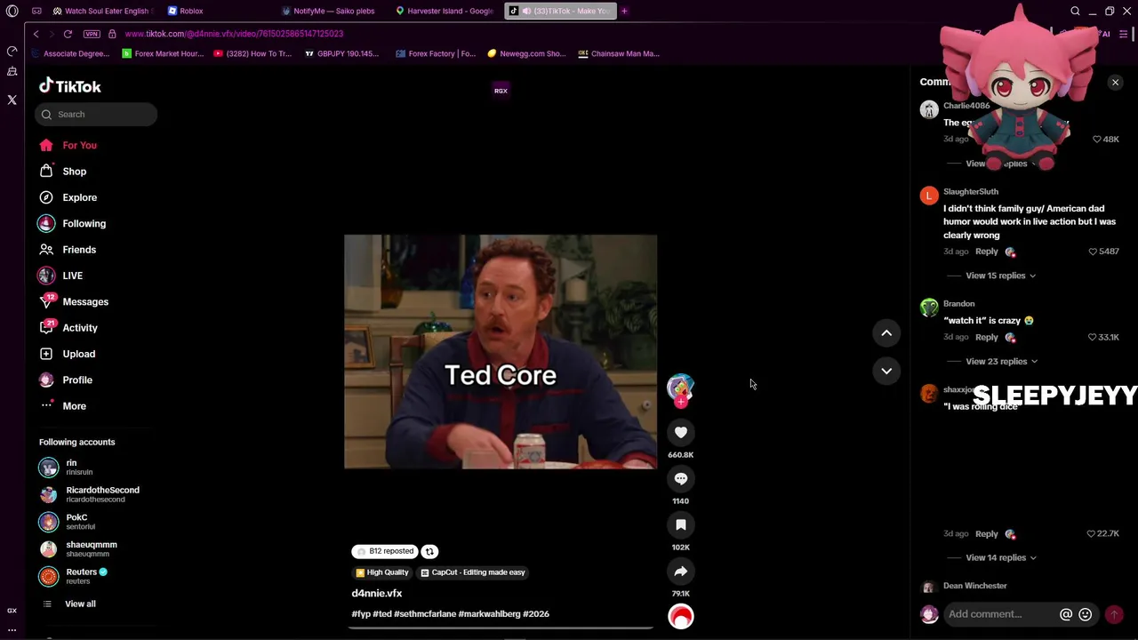Open your Profile page
The height and width of the screenshot is (640, 1138).
point(77,380)
